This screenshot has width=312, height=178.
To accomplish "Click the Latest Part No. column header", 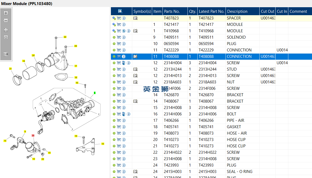I will click(x=211, y=11).
